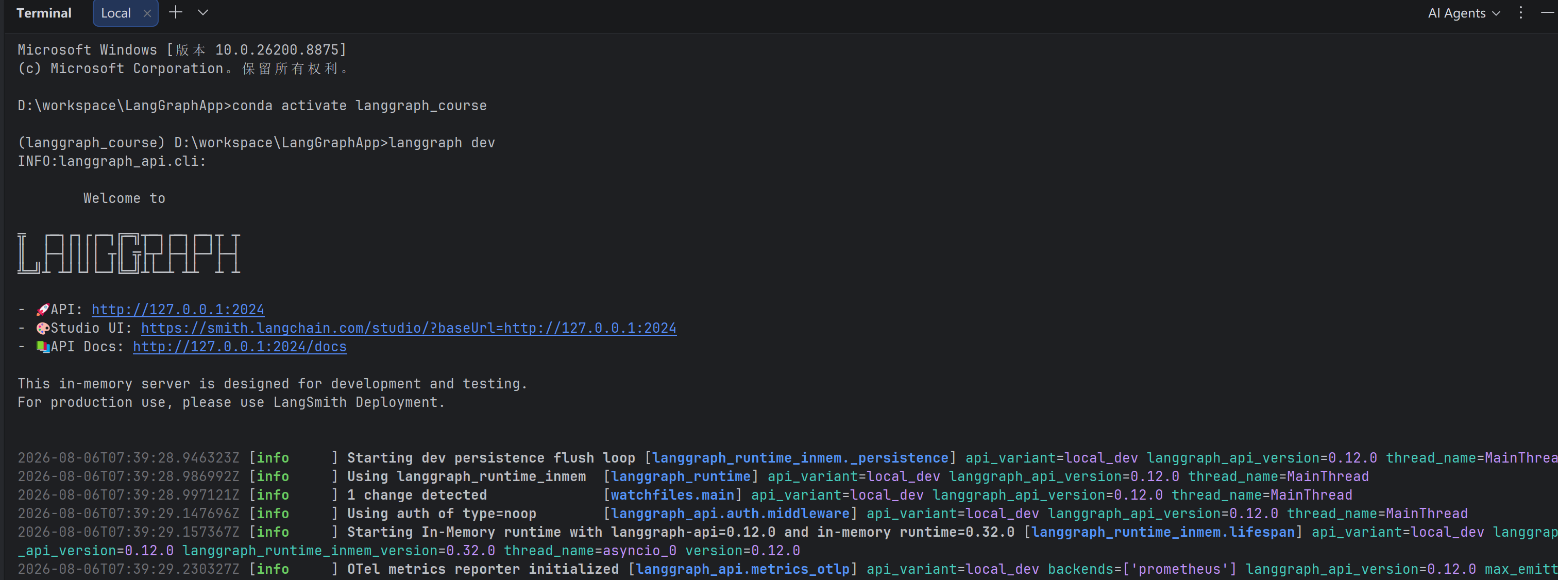The image size is (1558, 580).
Task: Click the Terminal panel title
Action: (44, 13)
